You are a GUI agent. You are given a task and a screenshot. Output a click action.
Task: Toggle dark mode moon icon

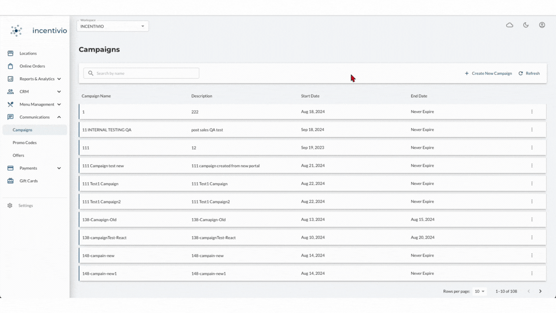pyautogui.click(x=526, y=25)
